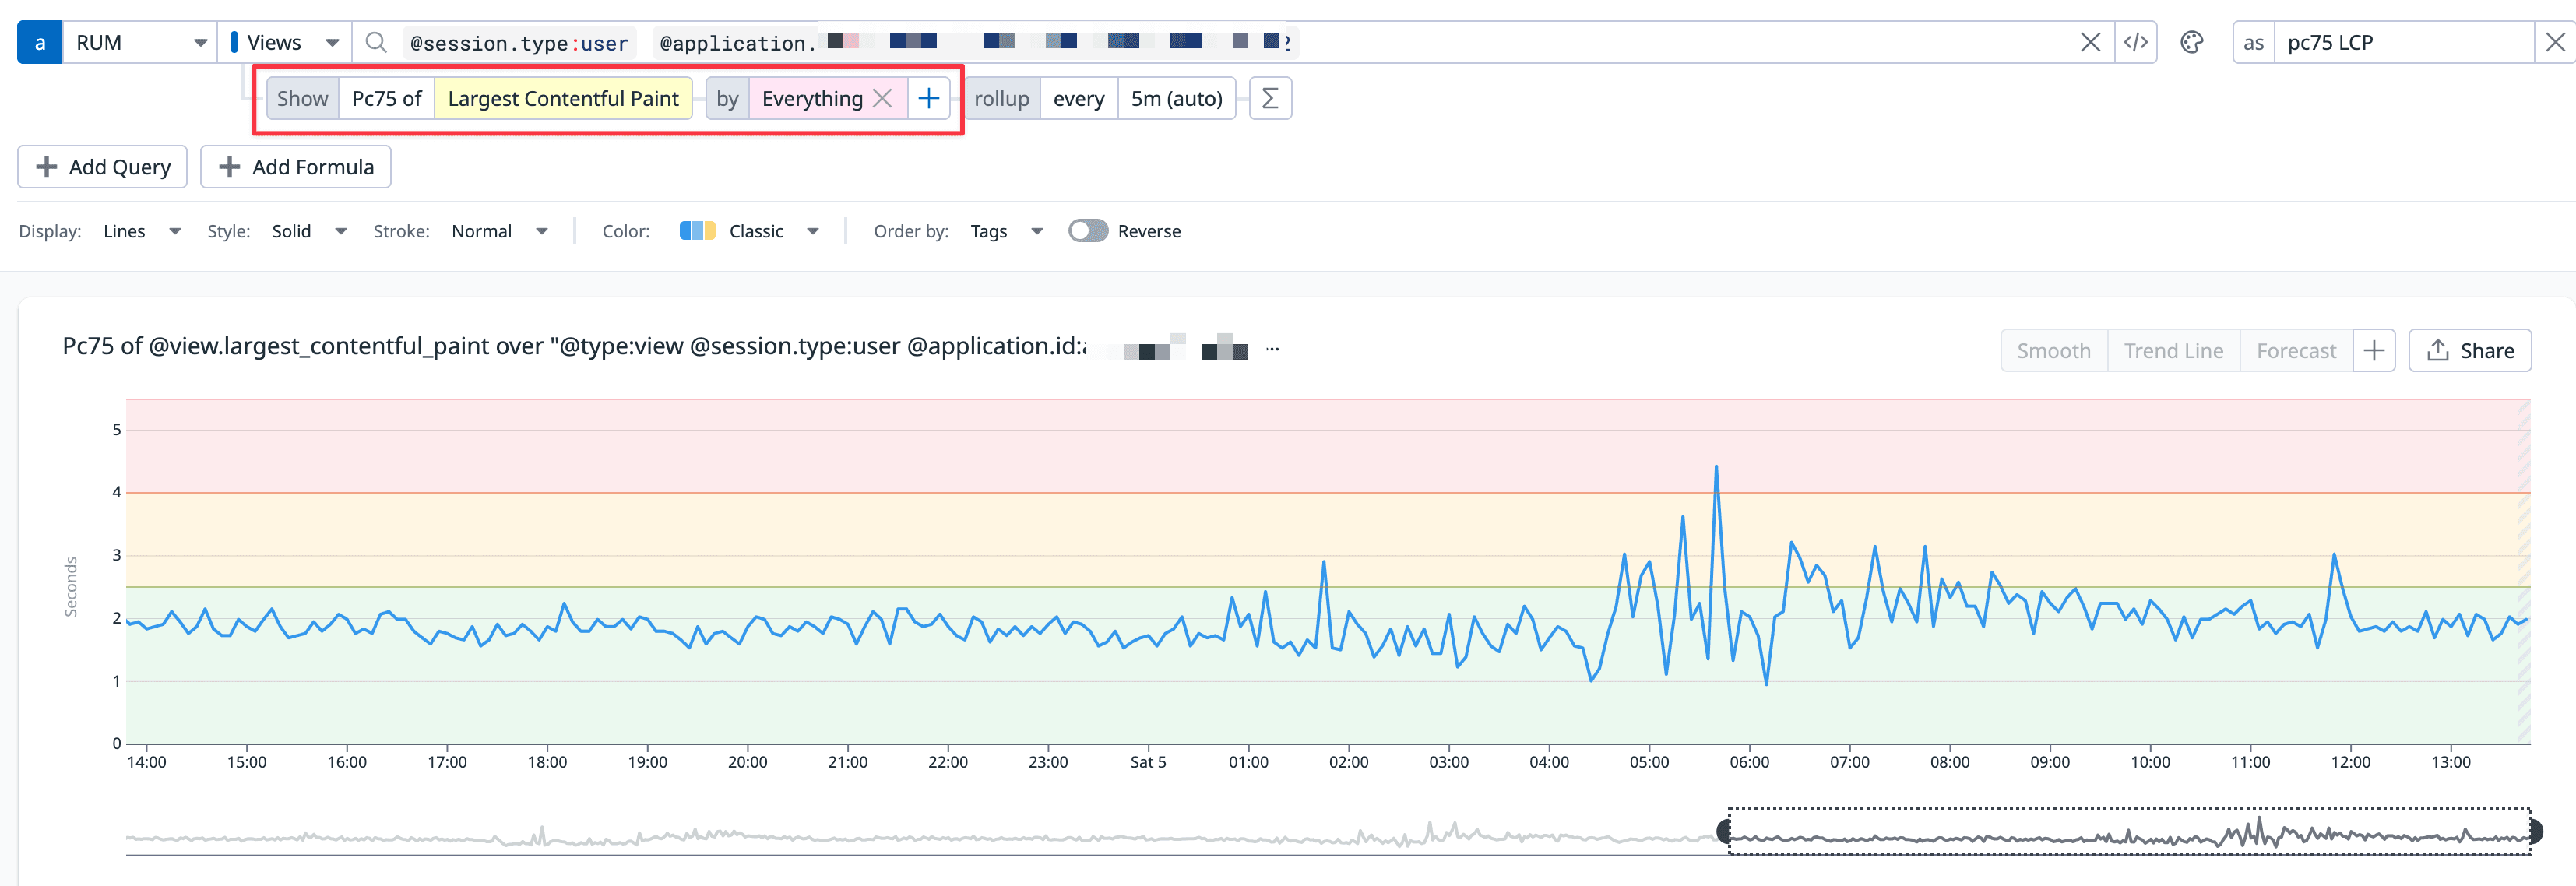Click the @session.type:user filter

519,43
